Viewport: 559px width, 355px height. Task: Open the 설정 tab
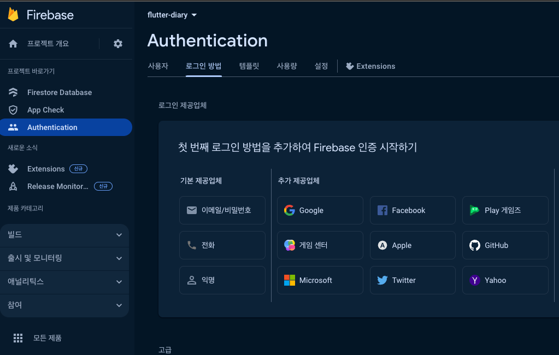[321, 66]
